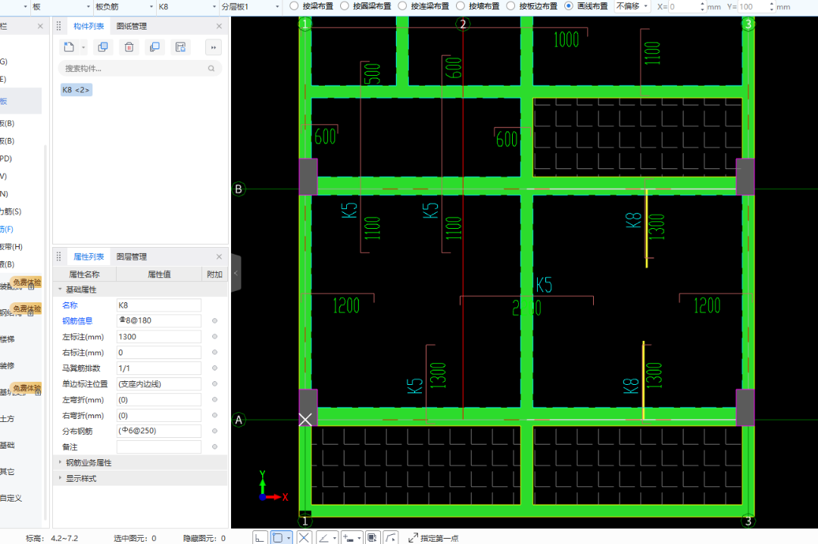The image size is (818, 544).
Task: Open the 分层板1 layer dropdown
Action: (251, 7)
